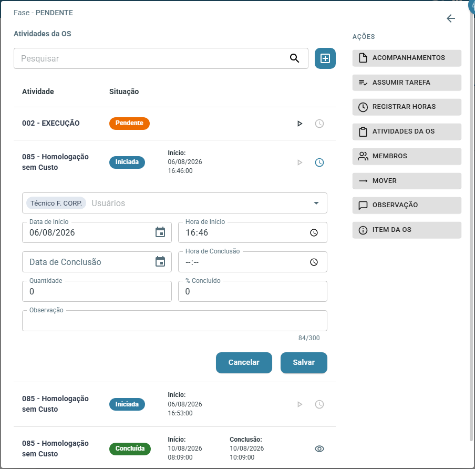Click the search magnifier icon
Viewport: 475px width, 469px height.
294,58
